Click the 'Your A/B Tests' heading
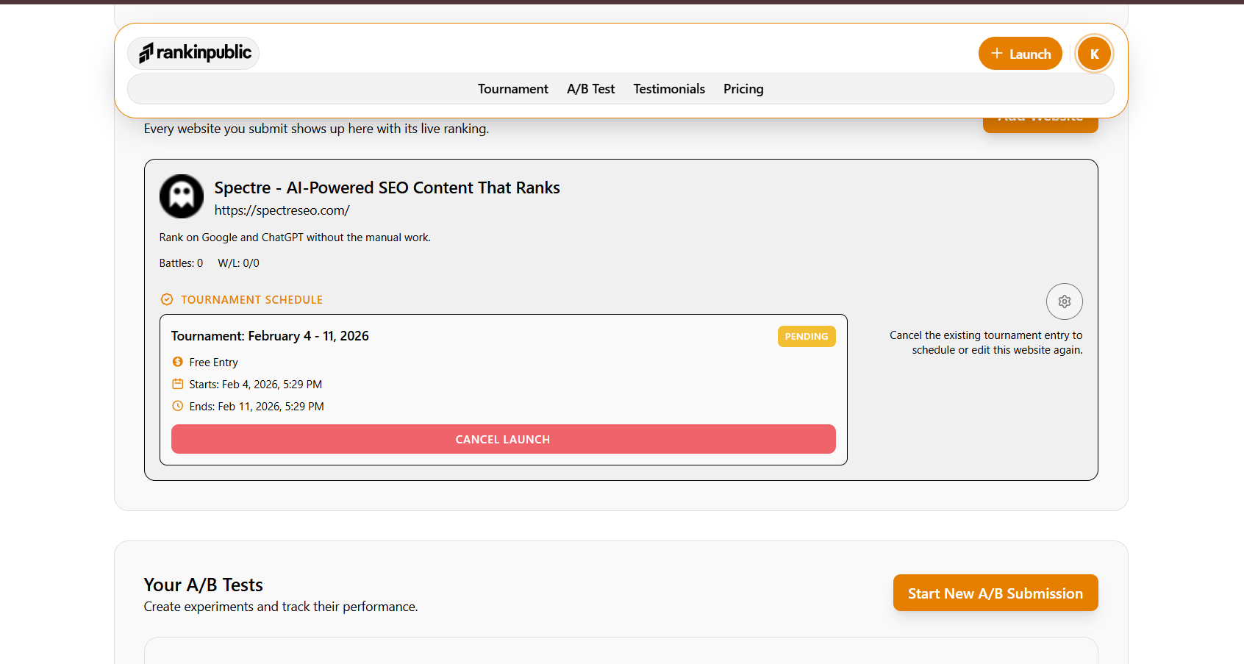Viewport: 1244px width, 664px height. [204, 585]
